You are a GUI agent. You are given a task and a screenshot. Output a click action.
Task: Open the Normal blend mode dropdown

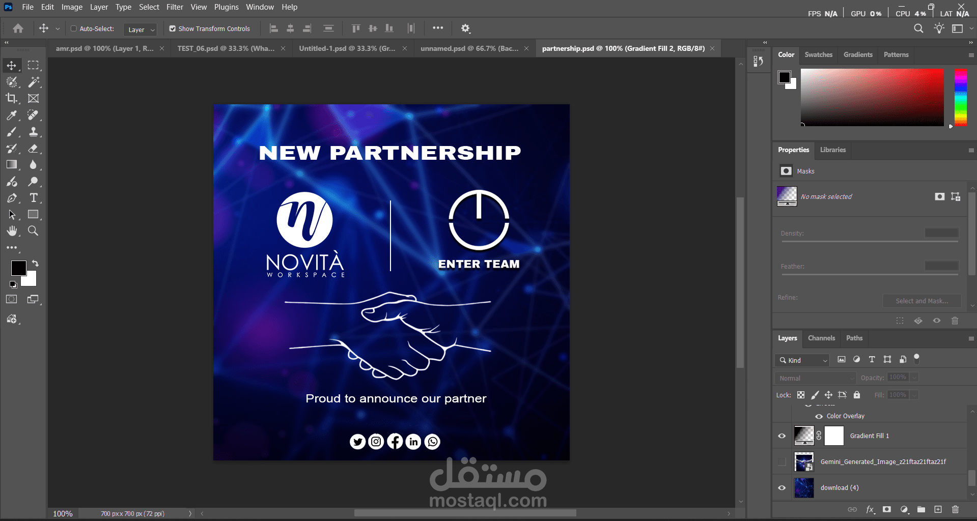[815, 378]
